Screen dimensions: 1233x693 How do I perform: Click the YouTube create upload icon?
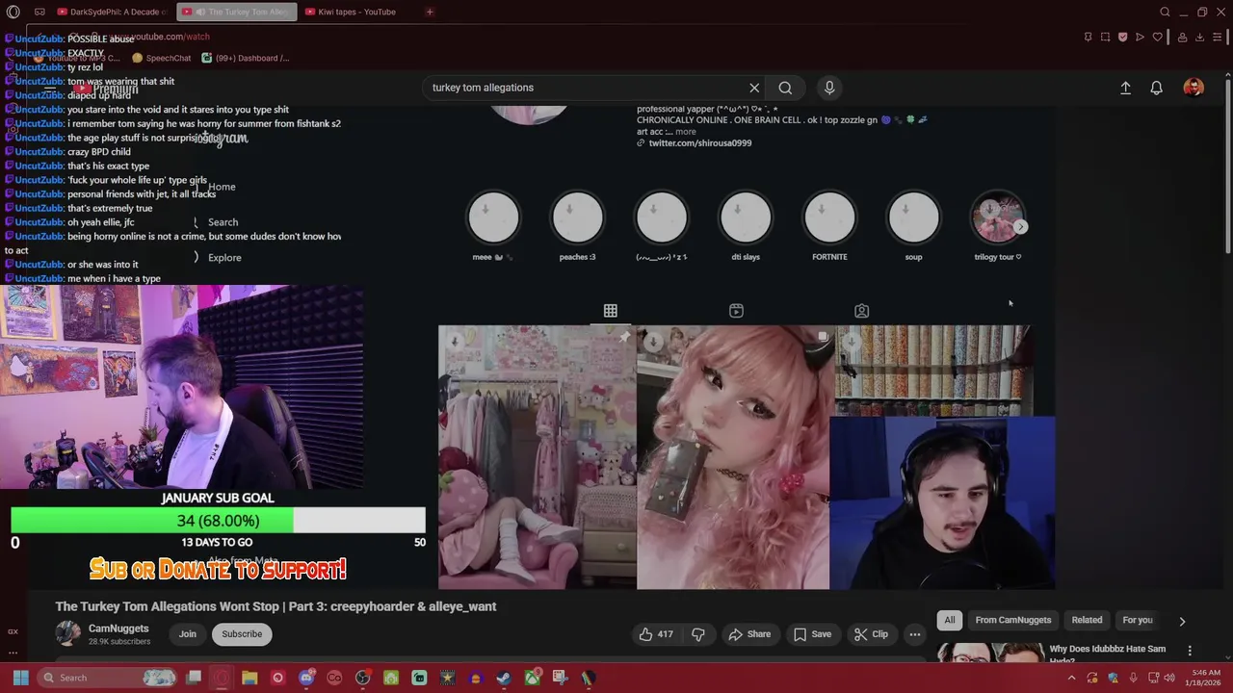1125,88
